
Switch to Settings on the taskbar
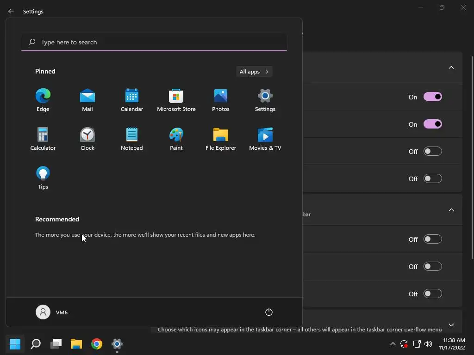[x=117, y=344]
